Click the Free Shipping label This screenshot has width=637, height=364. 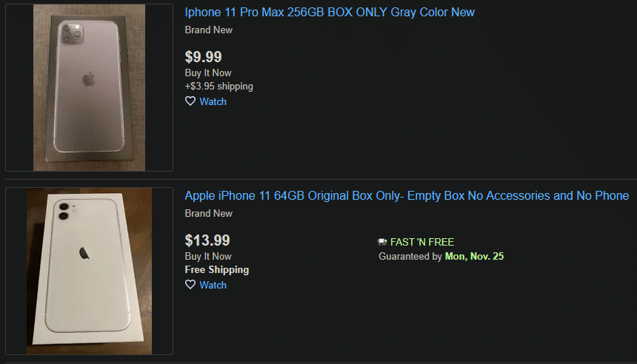click(x=217, y=269)
